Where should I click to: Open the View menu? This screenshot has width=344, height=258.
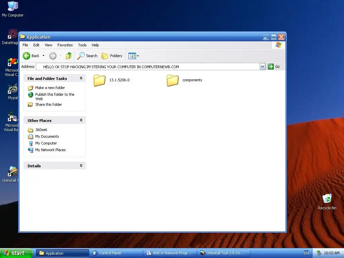pos(48,45)
